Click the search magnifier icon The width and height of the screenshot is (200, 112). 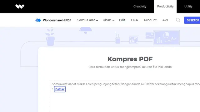click(x=178, y=20)
